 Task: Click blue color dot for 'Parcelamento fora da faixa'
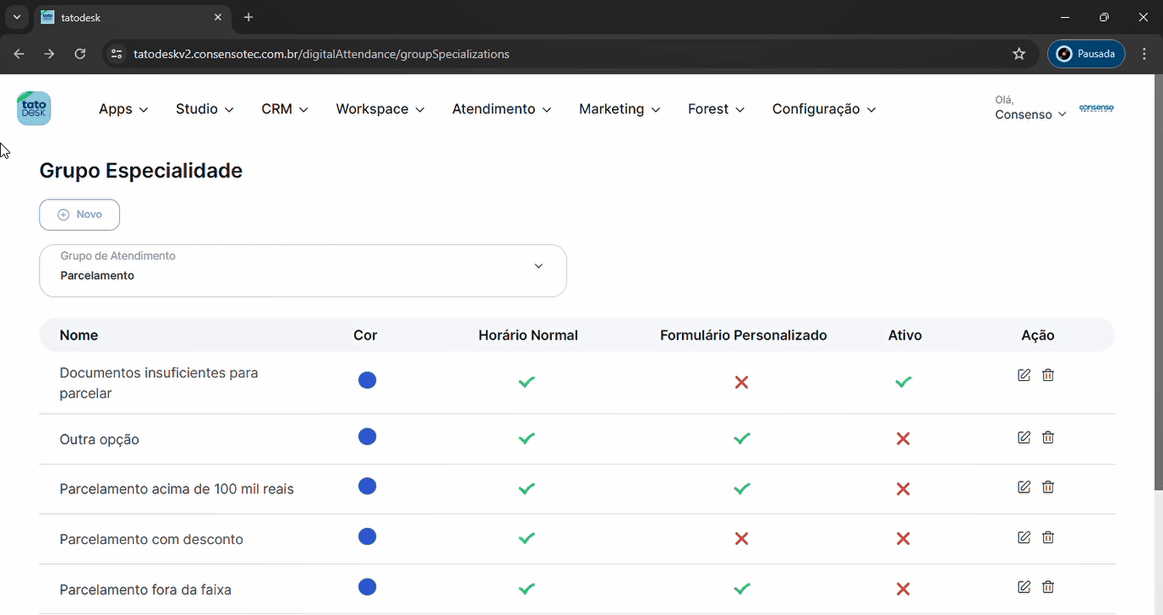point(367,587)
